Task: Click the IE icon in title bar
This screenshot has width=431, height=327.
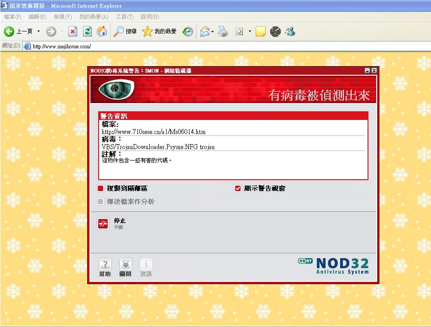Action: 4,5
